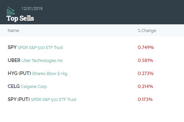Click the 0.273% change value
Viewport: 184px width, 122px height.
(x=146, y=73)
